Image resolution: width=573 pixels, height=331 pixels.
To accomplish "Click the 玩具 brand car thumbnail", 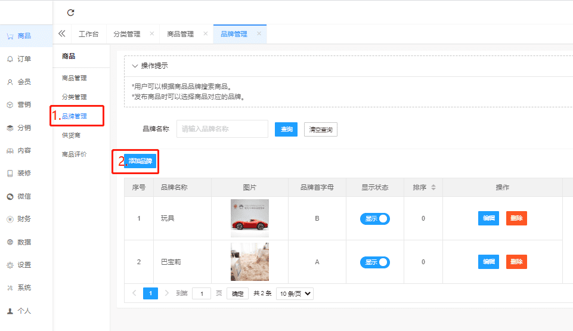I will (x=249, y=218).
